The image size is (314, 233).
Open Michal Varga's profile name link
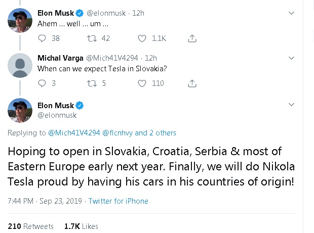(60, 58)
